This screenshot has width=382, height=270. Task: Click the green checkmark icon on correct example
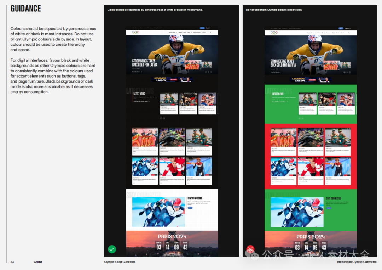point(112,249)
